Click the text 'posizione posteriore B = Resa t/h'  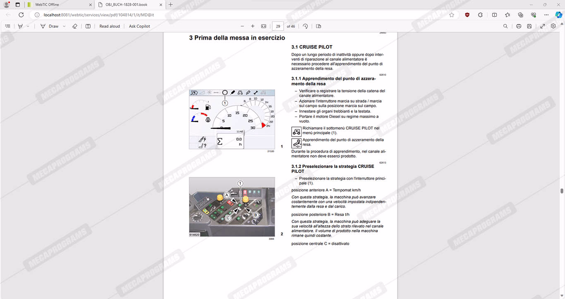[321, 215]
